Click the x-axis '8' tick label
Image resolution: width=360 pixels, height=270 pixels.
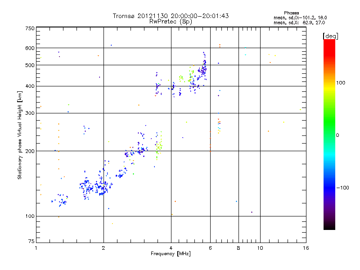[x=238, y=248]
